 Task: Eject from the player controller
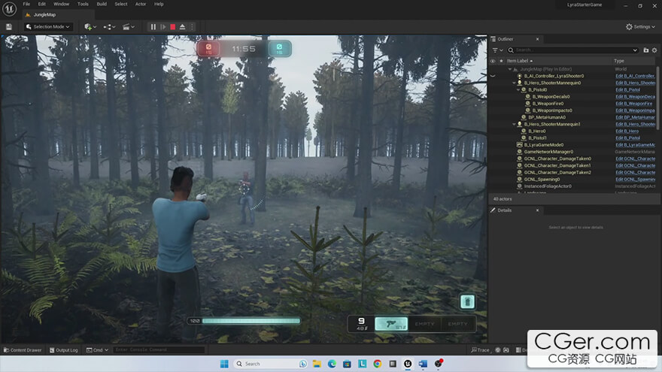point(182,26)
